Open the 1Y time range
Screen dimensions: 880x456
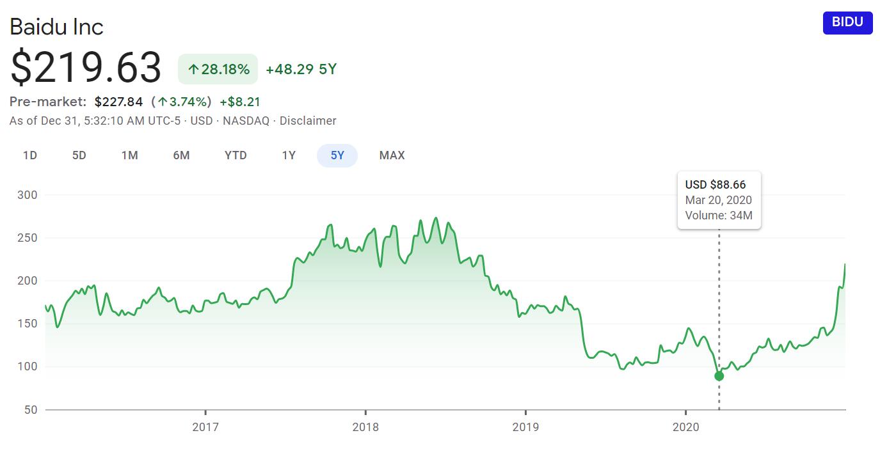pos(289,155)
